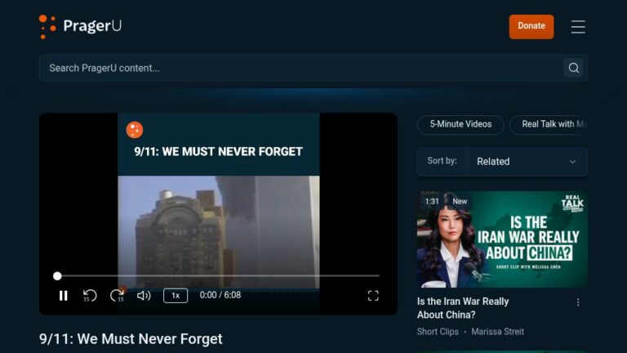This screenshot has height=353, width=627.
Task: Open options for Iran War video
Action: pos(578,302)
